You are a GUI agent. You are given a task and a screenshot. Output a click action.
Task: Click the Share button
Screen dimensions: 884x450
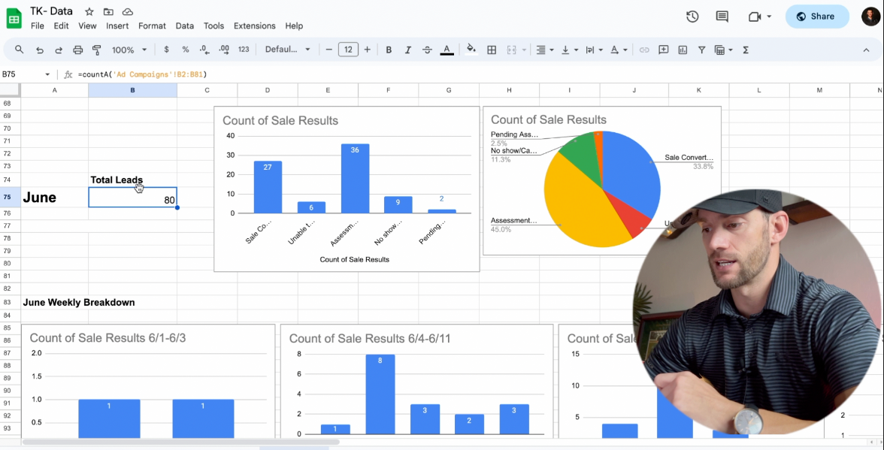click(x=817, y=17)
